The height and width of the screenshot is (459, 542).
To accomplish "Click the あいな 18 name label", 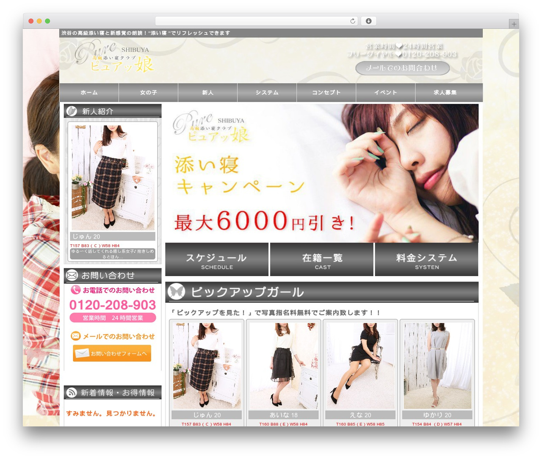I will pyautogui.click(x=283, y=415).
